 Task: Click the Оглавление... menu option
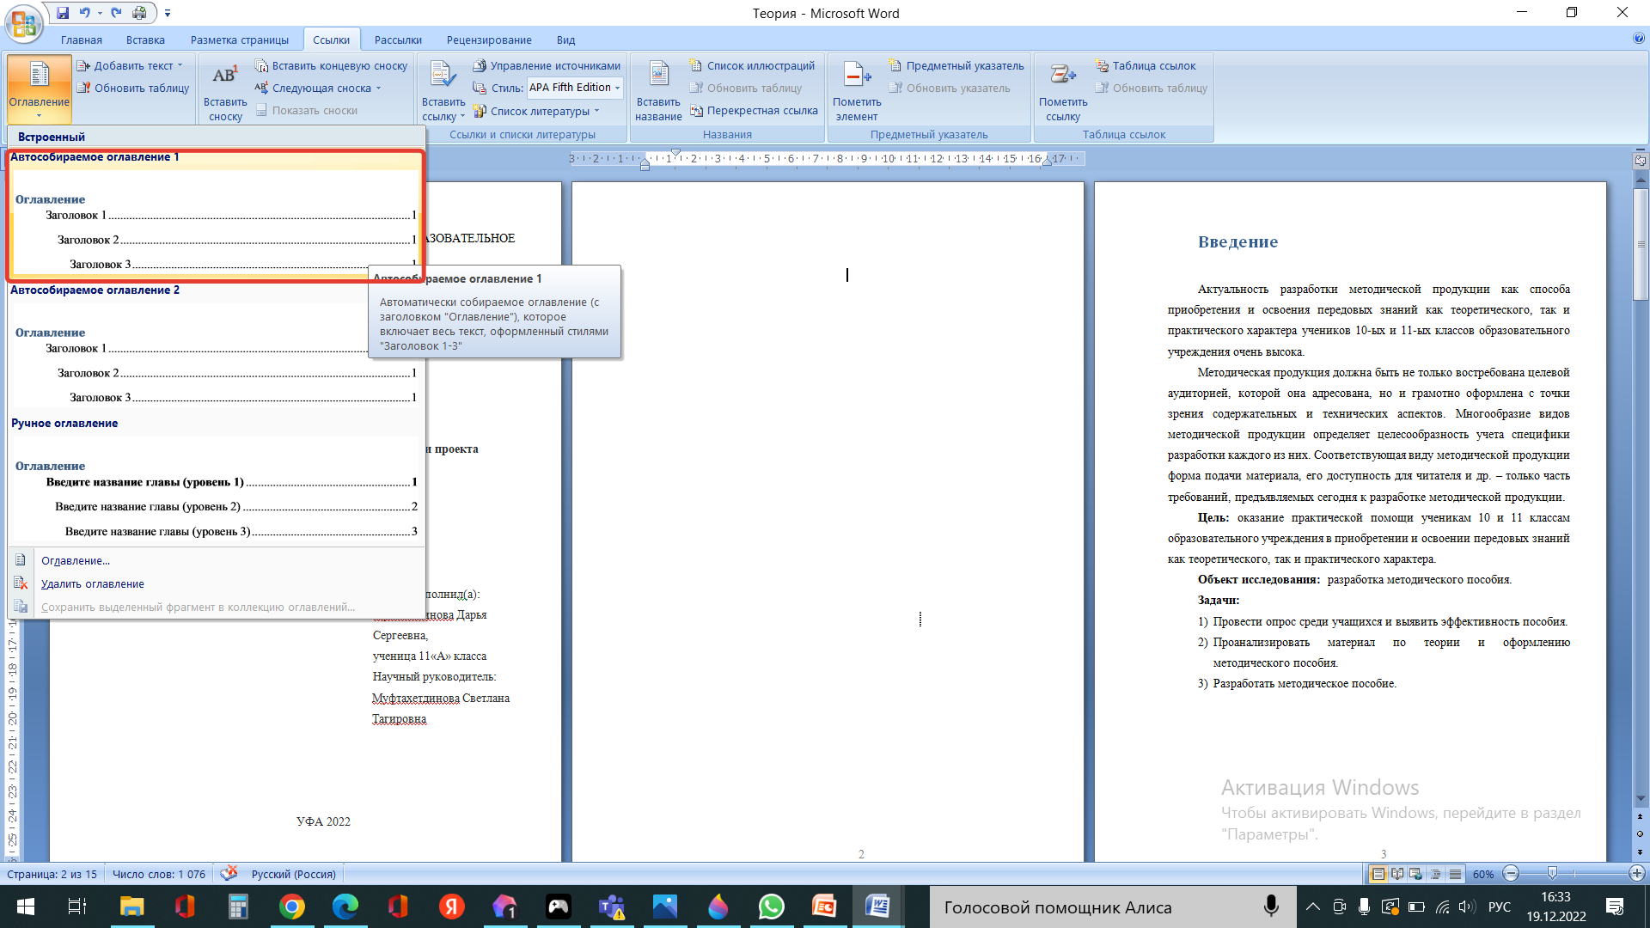click(x=76, y=561)
